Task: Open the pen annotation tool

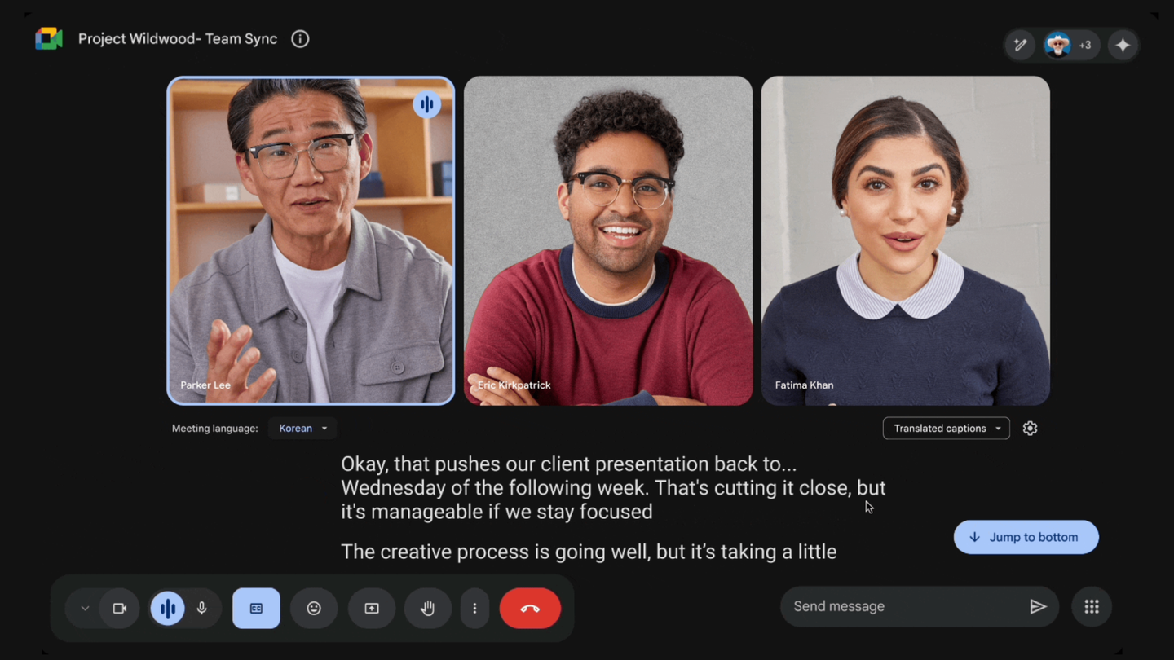Action: [1020, 45]
